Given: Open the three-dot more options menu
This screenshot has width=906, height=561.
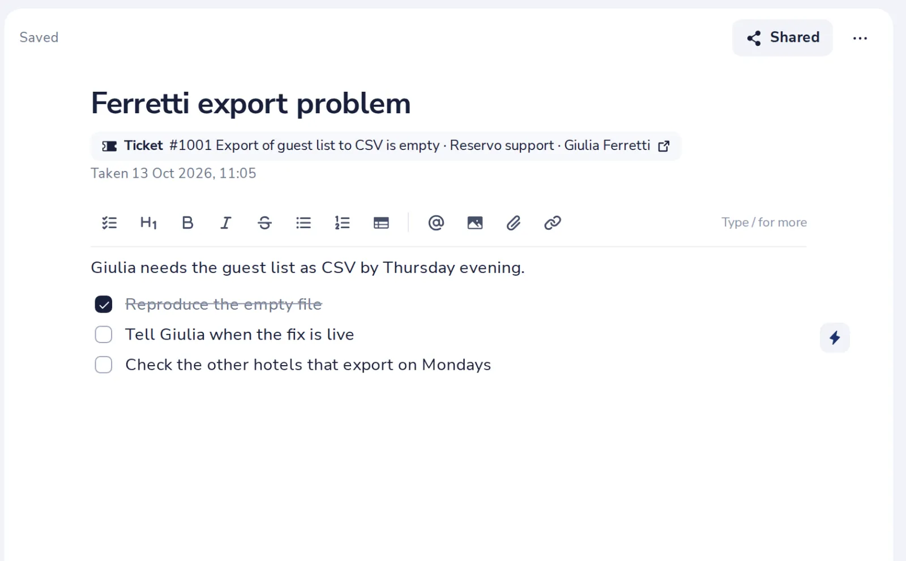Looking at the screenshot, I should click(860, 38).
